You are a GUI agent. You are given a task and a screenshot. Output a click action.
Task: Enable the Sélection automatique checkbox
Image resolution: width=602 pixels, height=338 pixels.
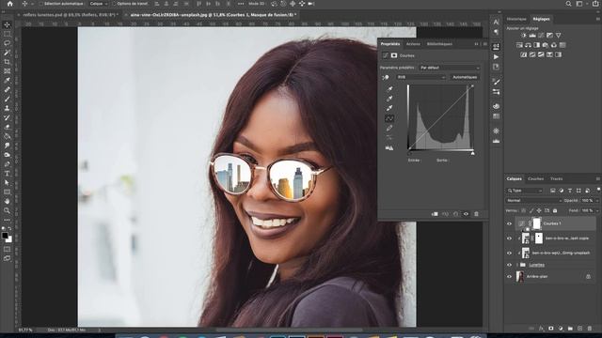(41, 4)
